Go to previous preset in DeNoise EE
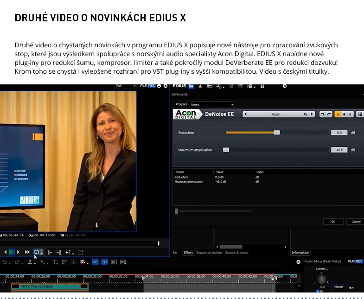The height and width of the screenshot is (299, 364). click(246, 114)
